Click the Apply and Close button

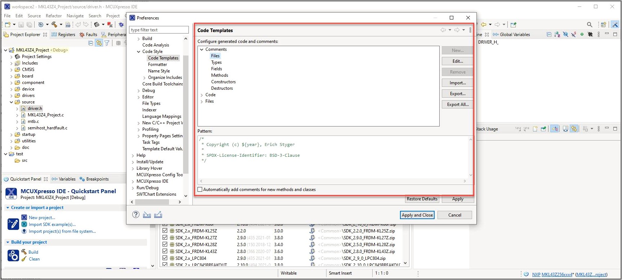pyautogui.click(x=417, y=215)
